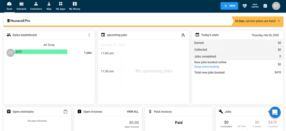Click the Earned stats row
The height and width of the screenshot is (131, 286).
(x=237, y=43)
